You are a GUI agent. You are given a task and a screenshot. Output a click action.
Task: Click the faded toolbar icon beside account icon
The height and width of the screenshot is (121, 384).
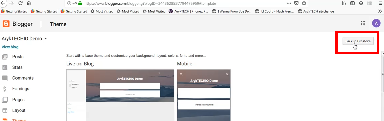tap(370, 3)
